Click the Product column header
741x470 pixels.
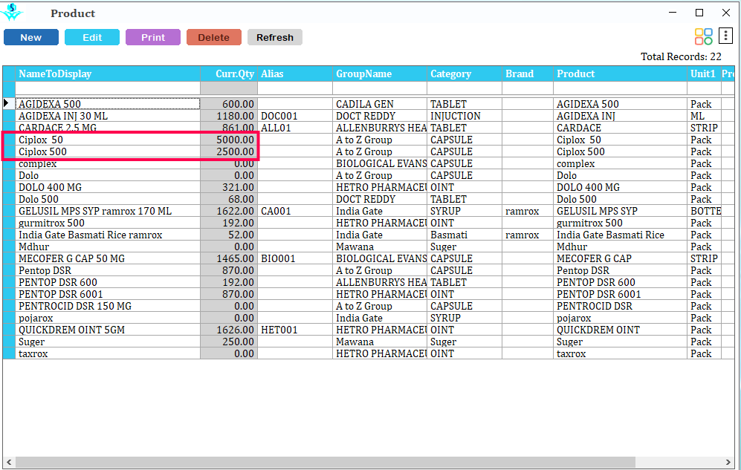[620, 74]
